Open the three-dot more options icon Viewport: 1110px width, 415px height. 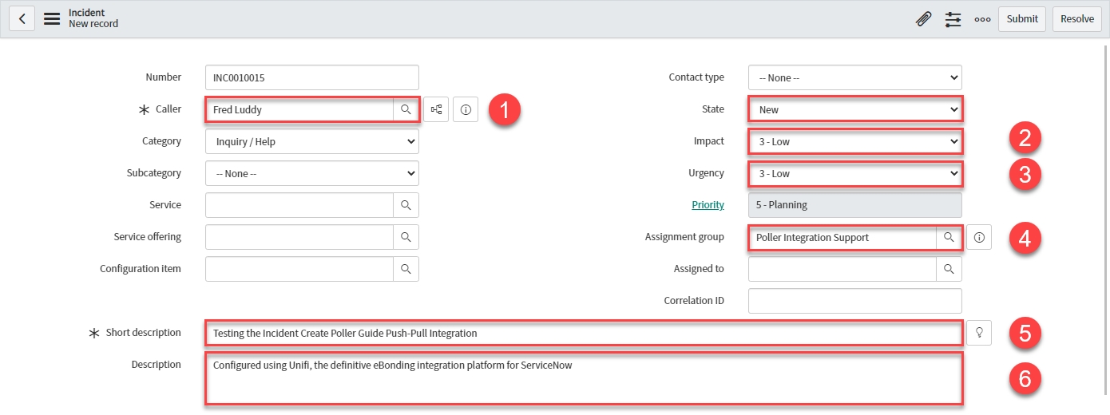pyautogui.click(x=982, y=19)
